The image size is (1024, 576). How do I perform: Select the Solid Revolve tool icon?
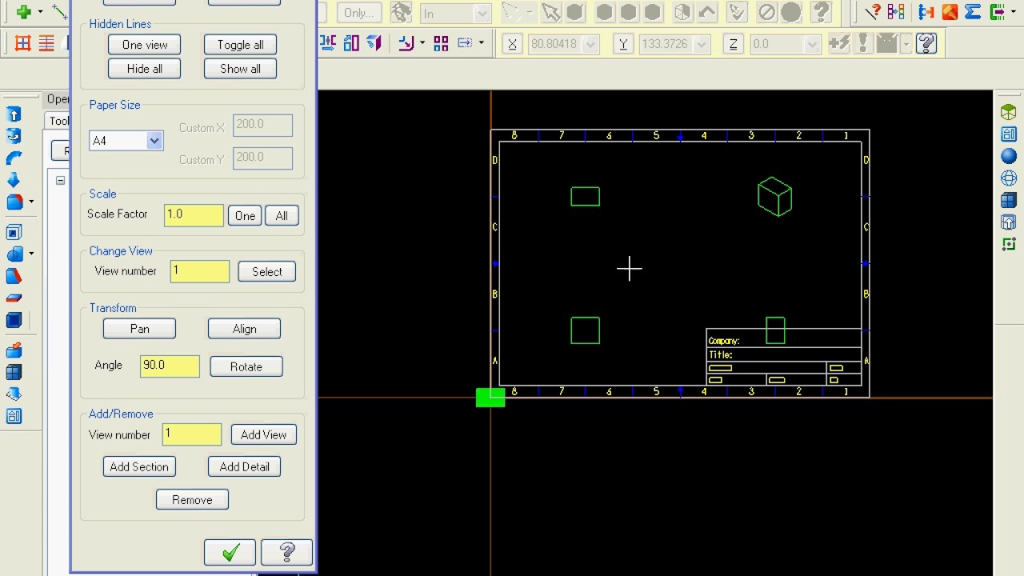pyautogui.click(x=14, y=136)
